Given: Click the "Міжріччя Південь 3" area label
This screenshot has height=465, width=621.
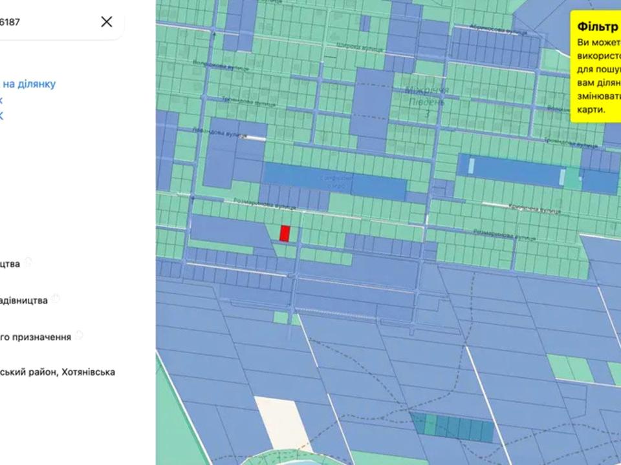Looking at the screenshot, I should (x=426, y=101).
